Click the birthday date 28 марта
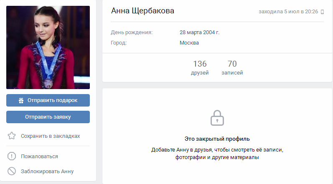Screen dimensions: 333x184 pos(191,32)
